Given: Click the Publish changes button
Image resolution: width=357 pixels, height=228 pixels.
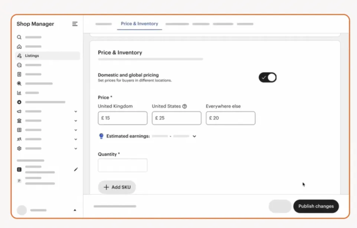Looking at the screenshot, I should click(316, 206).
